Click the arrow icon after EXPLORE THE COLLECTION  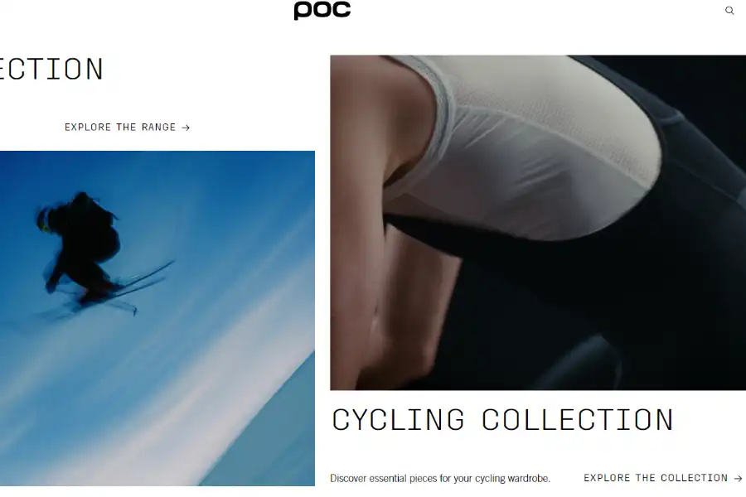pos(738,479)
